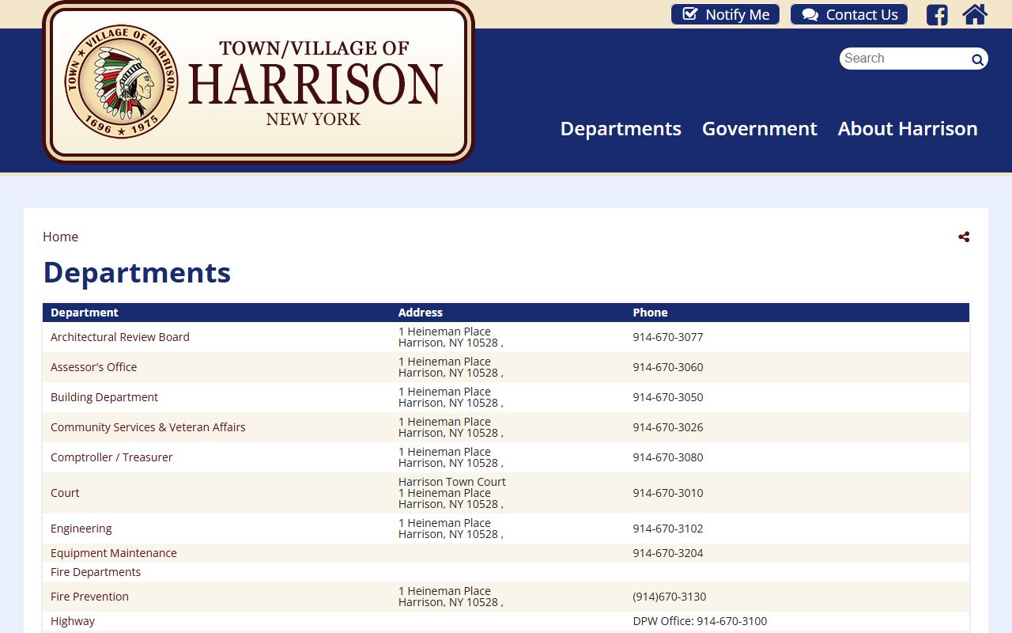Click phone number 914-670-3026
Screen dimensions: 1012x633
coord(668,427)
